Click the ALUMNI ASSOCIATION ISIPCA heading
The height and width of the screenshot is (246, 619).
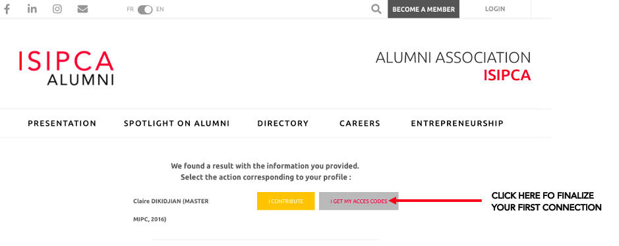pos(453,66)
